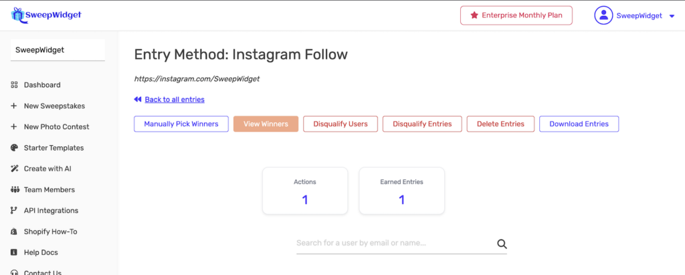685x275 pixels.
Task: Click Disqualify Users button
Action: point(340,124)
